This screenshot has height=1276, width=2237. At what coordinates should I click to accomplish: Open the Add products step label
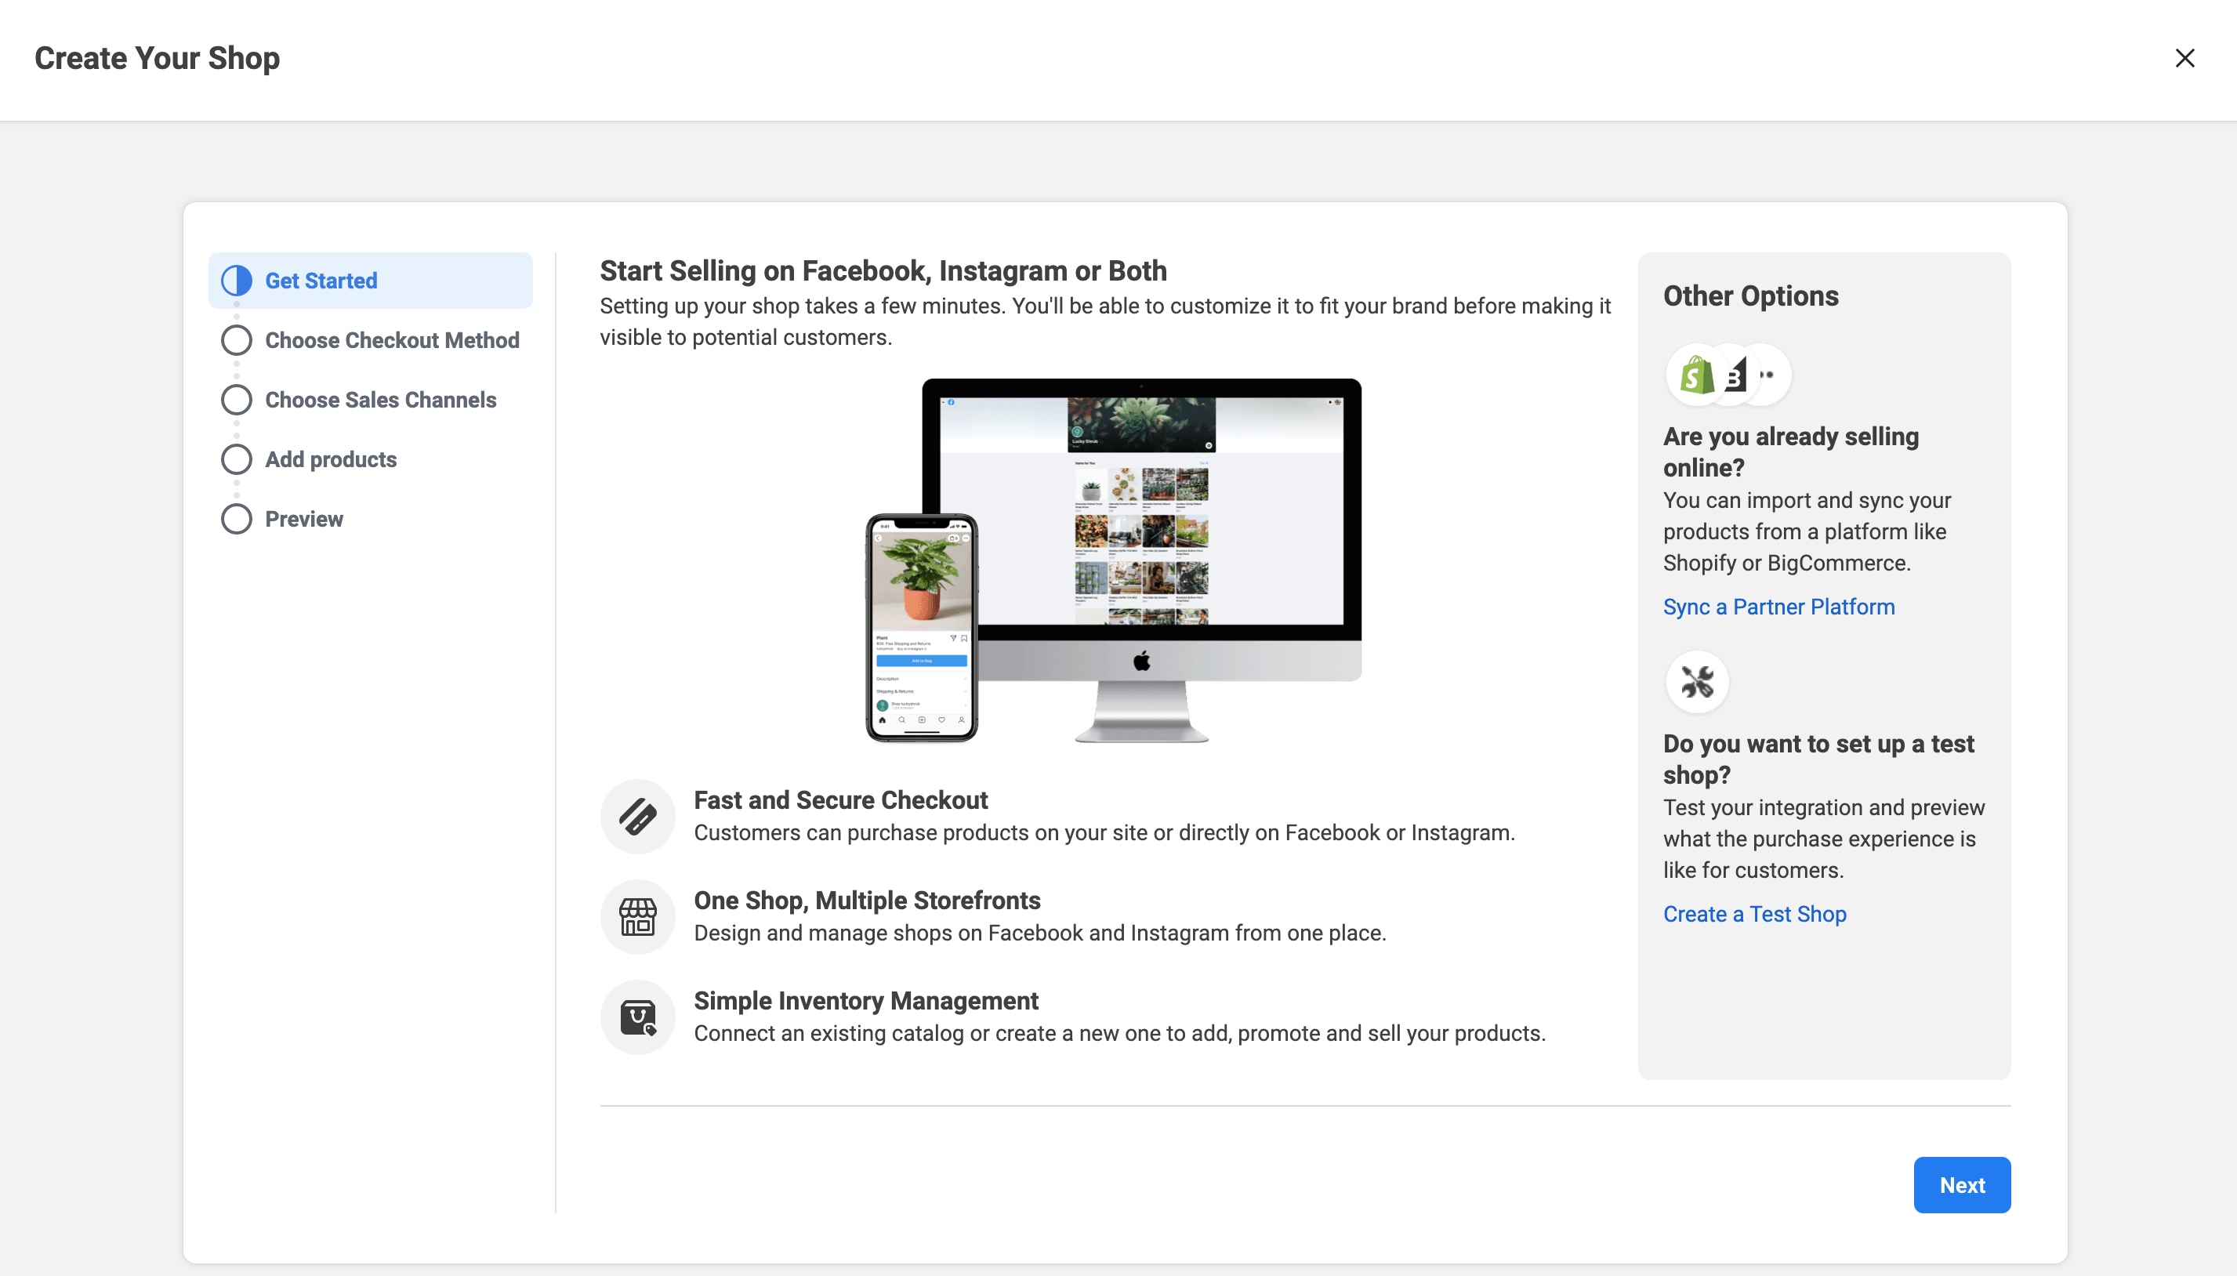point(330,459)
